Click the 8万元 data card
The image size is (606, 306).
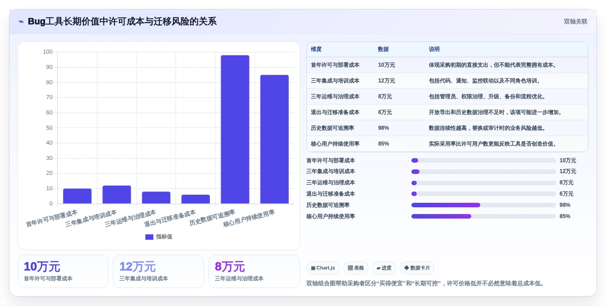pos(254,271)
